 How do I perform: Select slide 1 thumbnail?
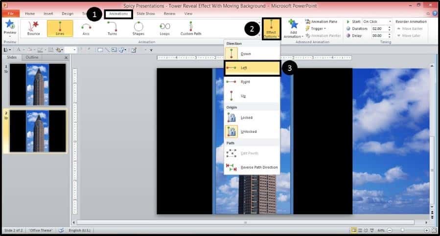point(38,85)
